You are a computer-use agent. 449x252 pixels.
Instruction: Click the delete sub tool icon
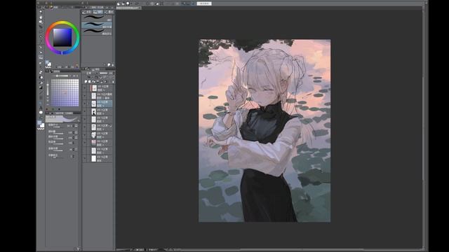113,65
